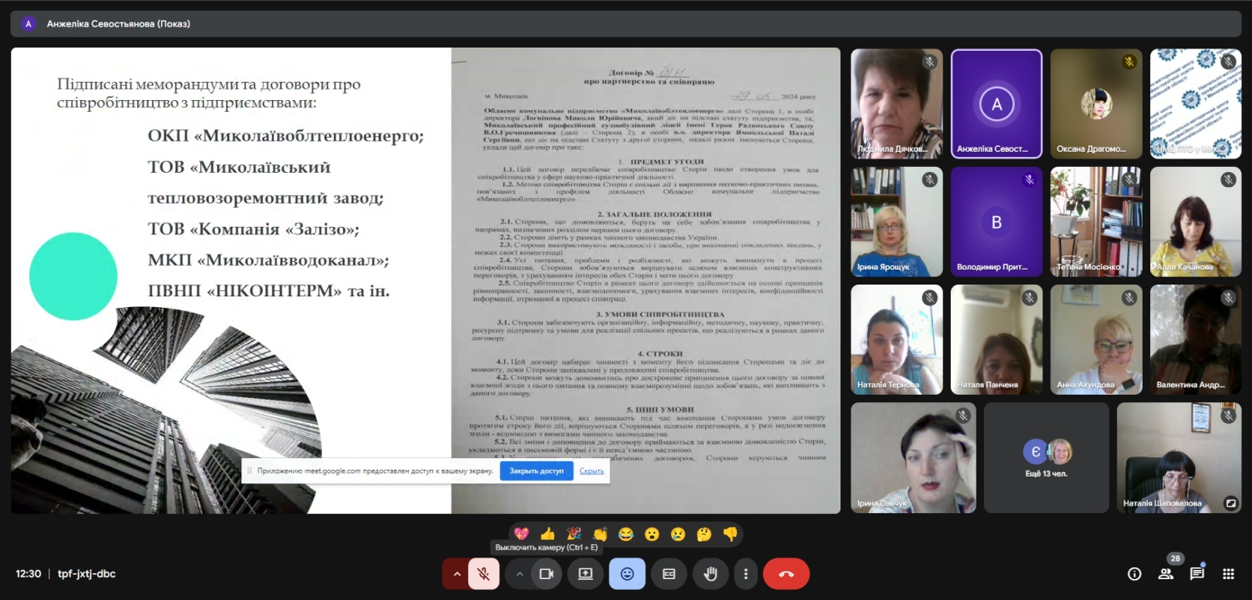Screen dimensions: 1252x600
Task: Click the picture-in-picture icon on Наталія Шаповалова's tile
Action: click(1230, 502)
